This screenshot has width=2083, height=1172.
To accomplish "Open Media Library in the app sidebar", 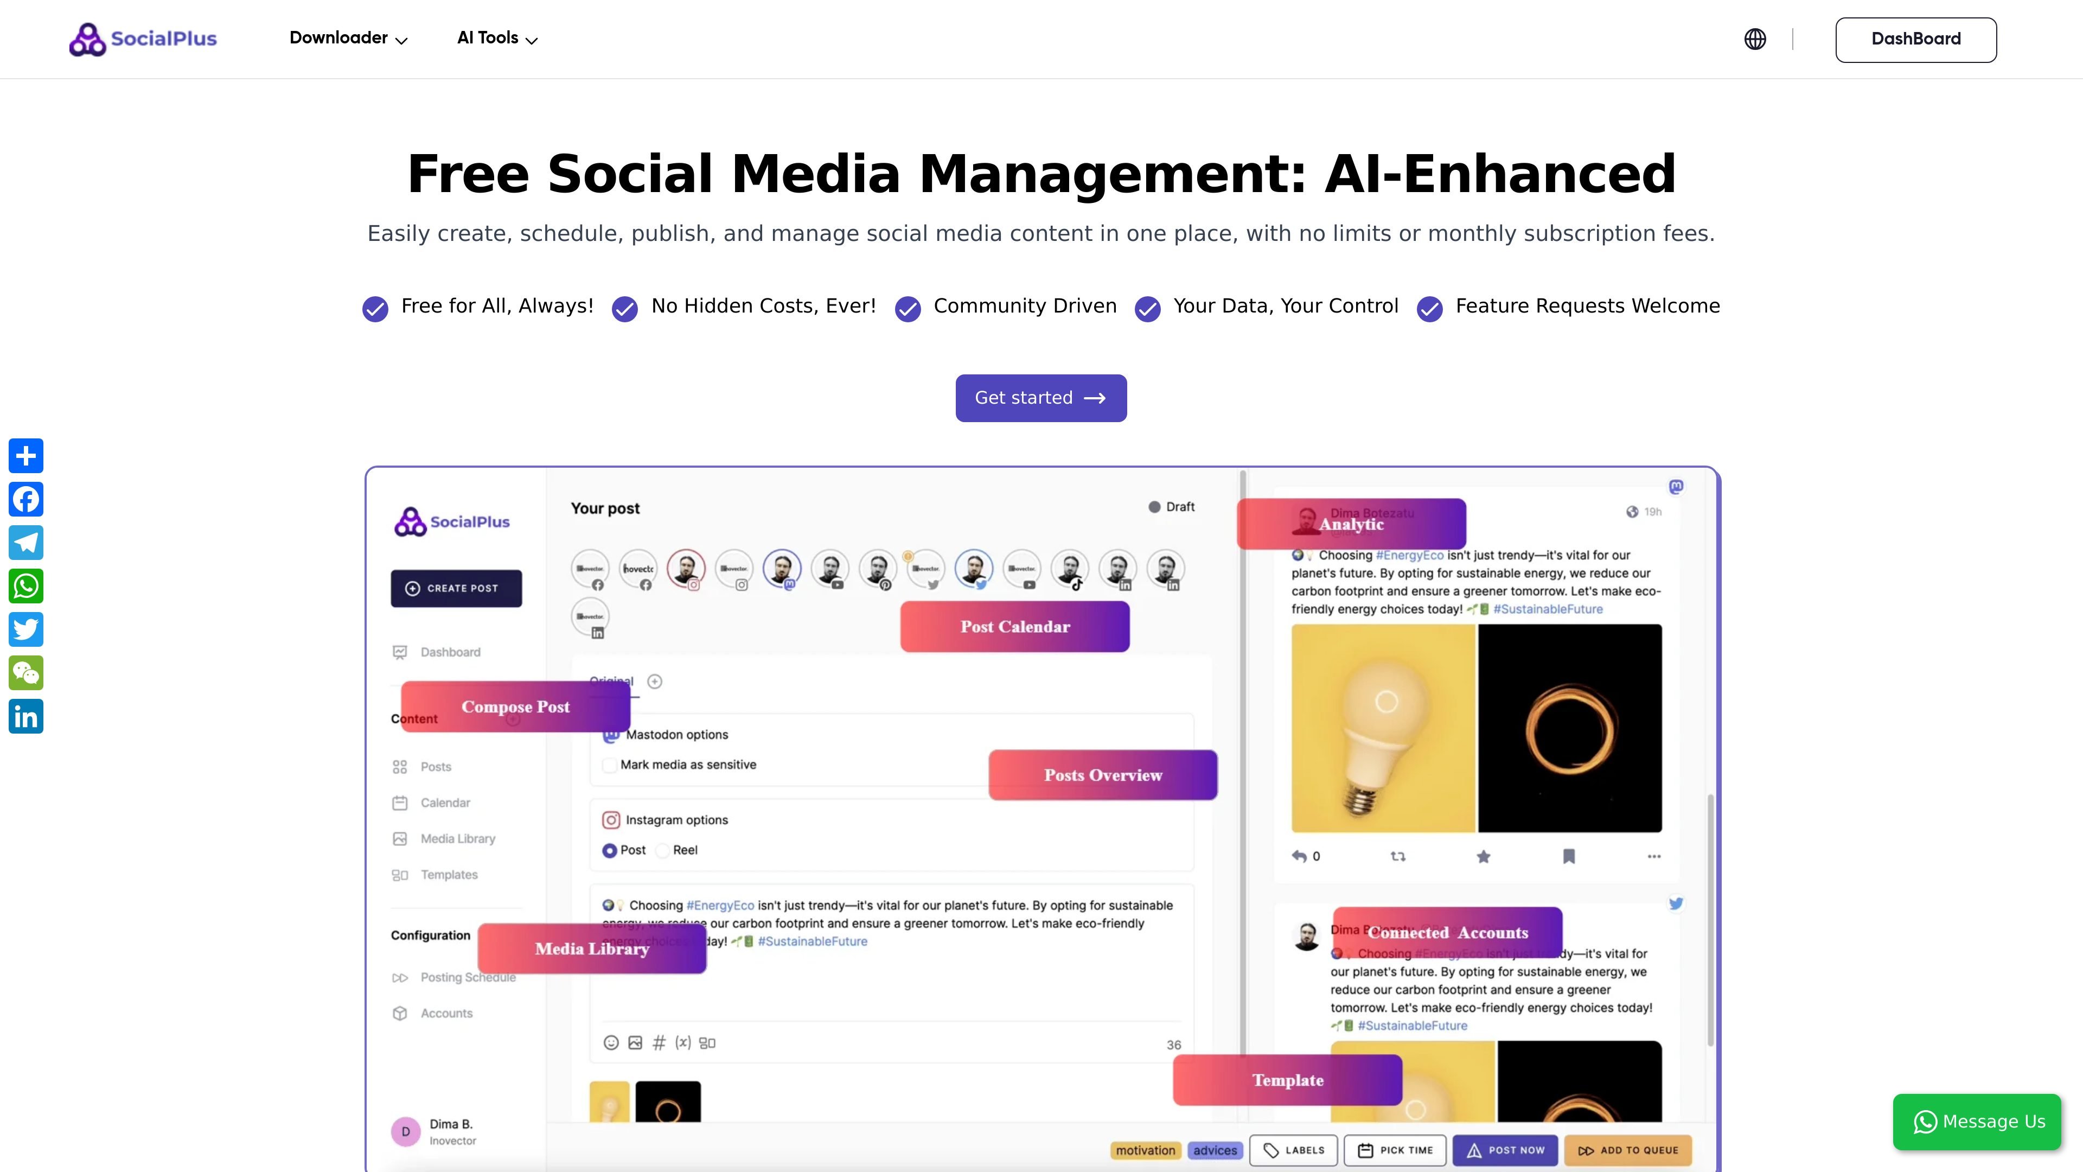I will click(444, 839).
